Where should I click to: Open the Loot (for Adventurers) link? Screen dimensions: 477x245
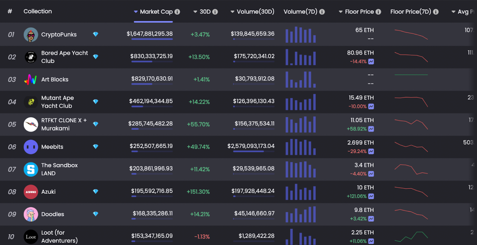pyautogui.click(x=59, y=236)
